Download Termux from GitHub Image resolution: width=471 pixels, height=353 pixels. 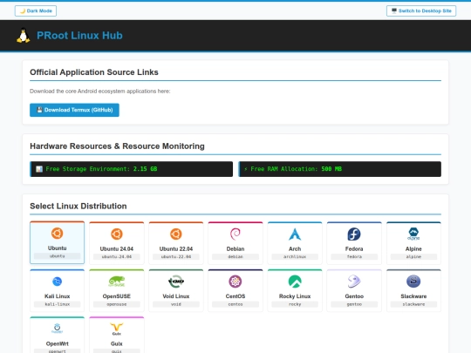tap(74, 110)
